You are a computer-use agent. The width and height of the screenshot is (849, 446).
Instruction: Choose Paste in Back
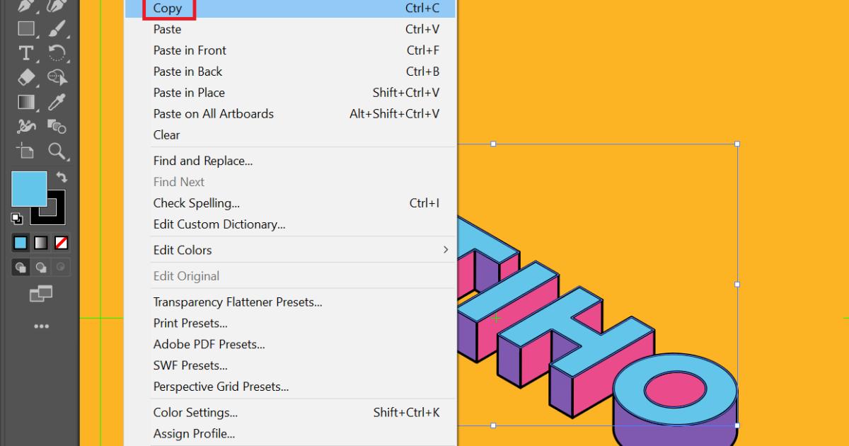tap(291, 72)
